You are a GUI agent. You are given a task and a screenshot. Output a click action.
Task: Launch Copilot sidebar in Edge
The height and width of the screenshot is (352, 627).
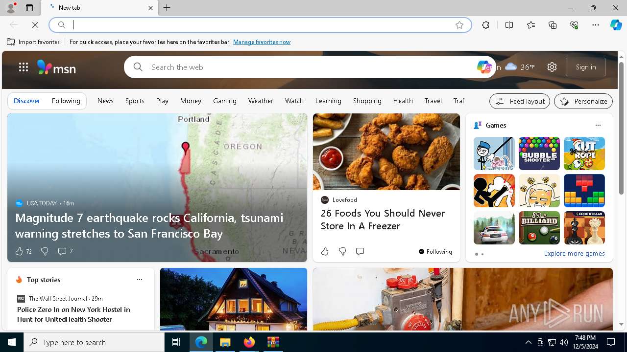click(616, 25)
